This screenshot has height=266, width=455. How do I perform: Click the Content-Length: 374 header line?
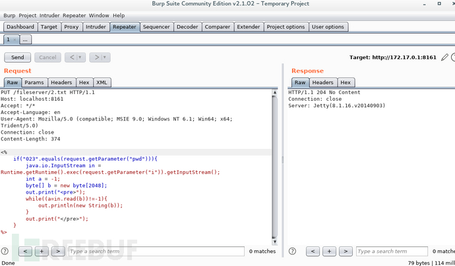click(30, 139)
